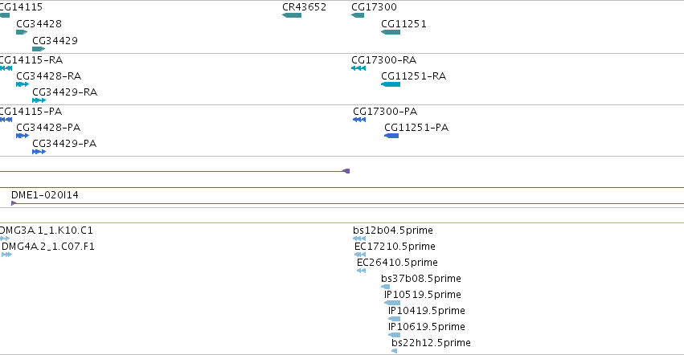
Task: Click the CG11251-PA label text
Action: click(x=416, y=128)
